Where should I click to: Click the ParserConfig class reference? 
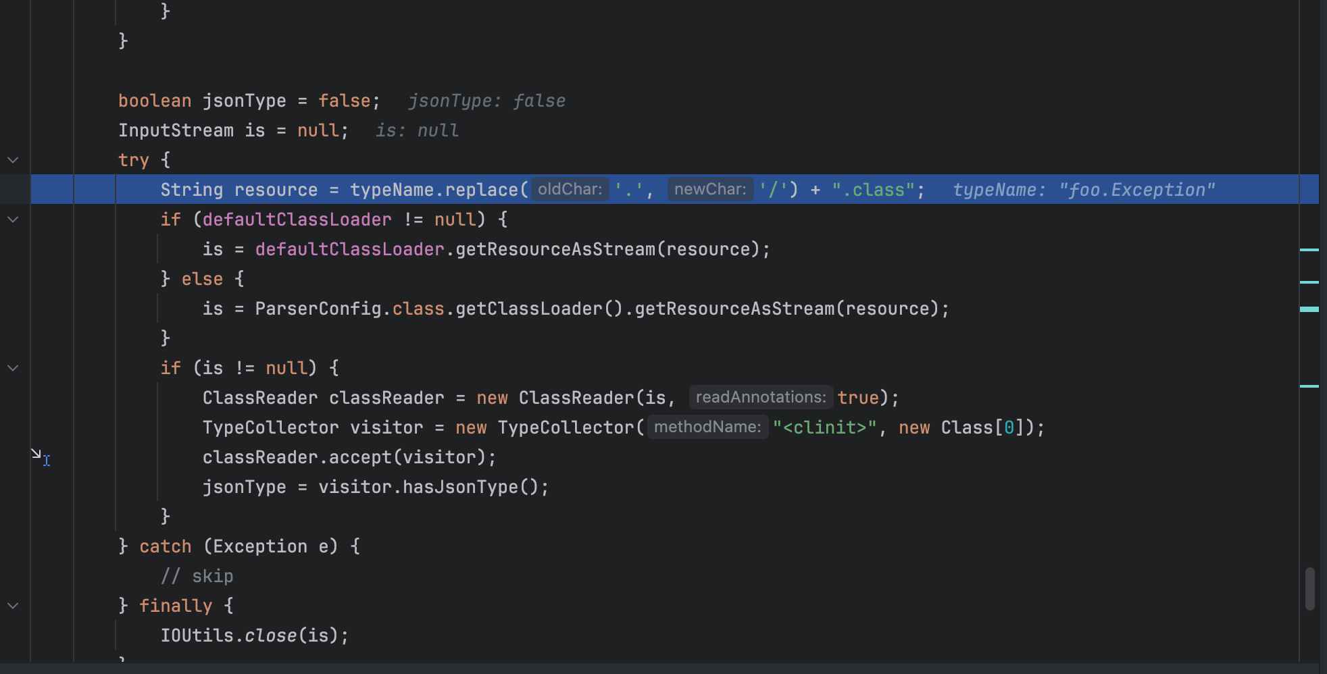pyautogui.click(x=318, y=309)
